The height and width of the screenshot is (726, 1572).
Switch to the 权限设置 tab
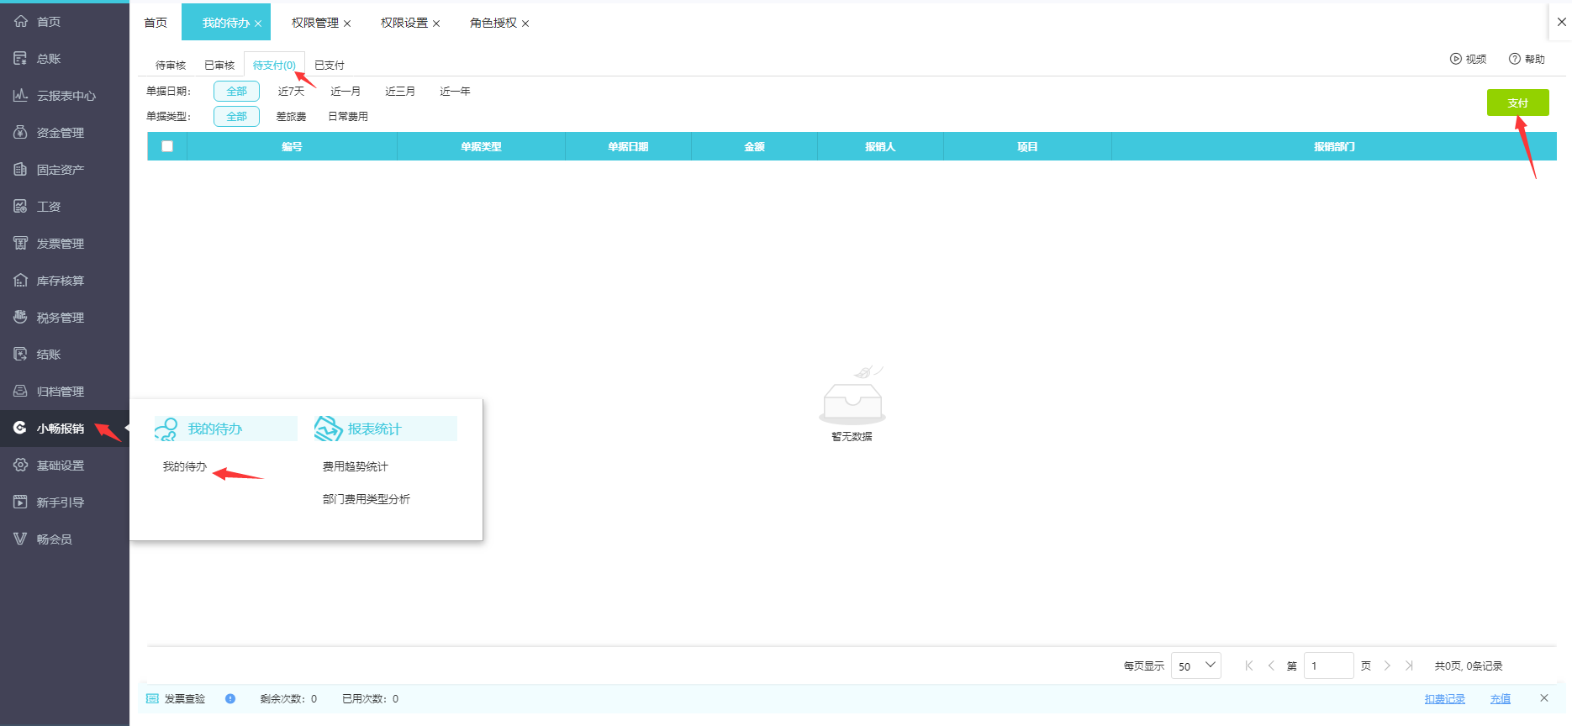(x=404, y=23)
